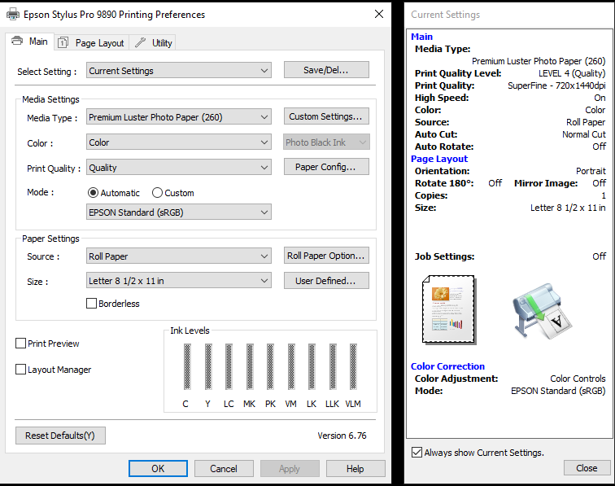Click the Page Layout tab page icon

tap(63, 42)
